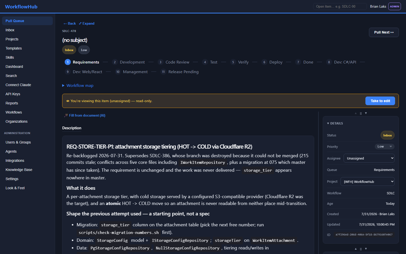This screenshot has width=406, height=254.
Task: Click the Inbox status pill in the Details panel
Action: point(387,135)
